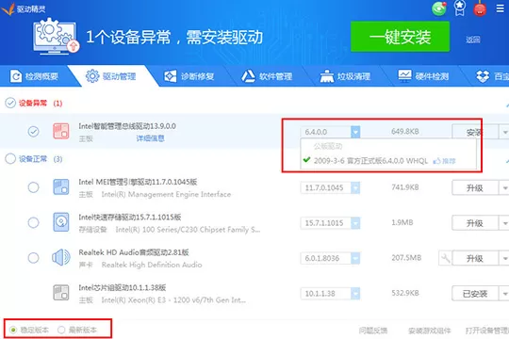Open the 10.1.1.38 version dropdown

click(355, 293)
